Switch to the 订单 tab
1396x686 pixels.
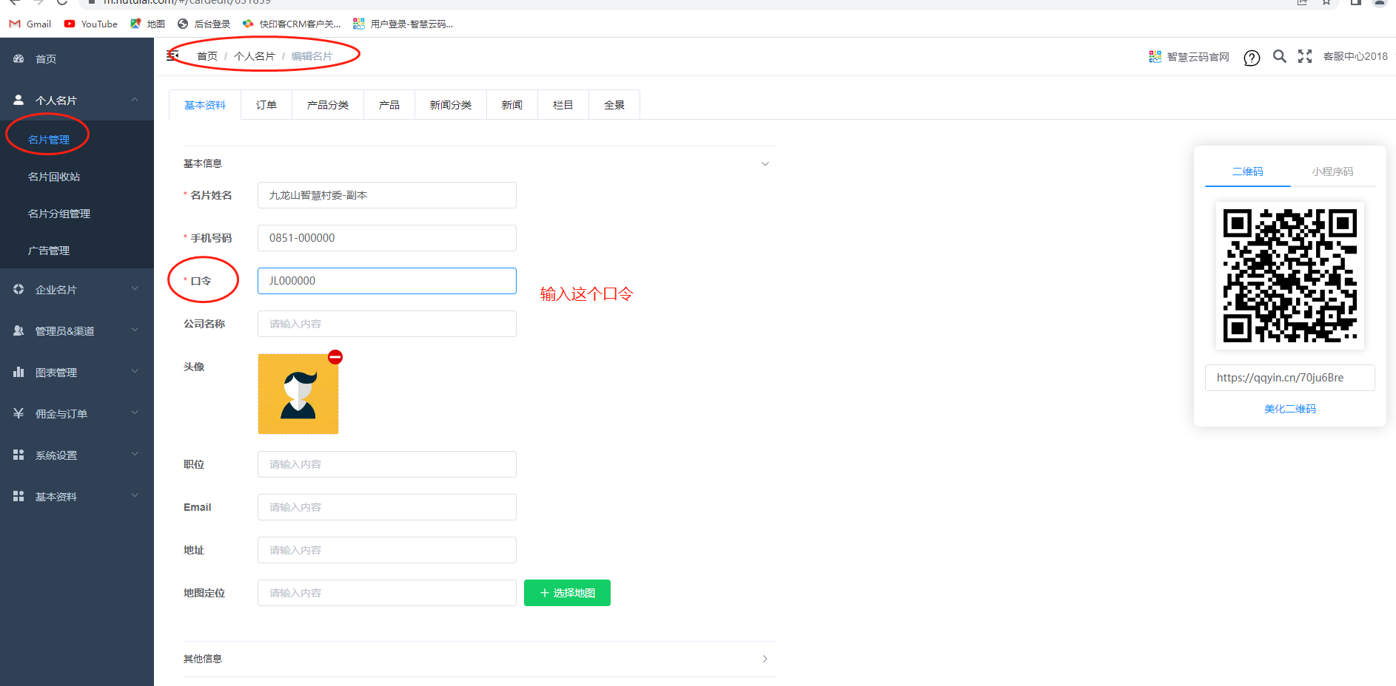click(266, 105)
